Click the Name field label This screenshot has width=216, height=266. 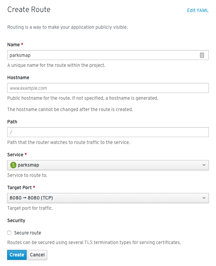14,45
